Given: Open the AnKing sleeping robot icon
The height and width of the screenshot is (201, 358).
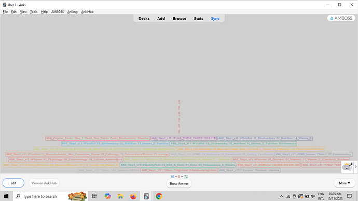Looking at the screenshot, I should [347, 167].
